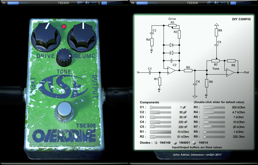Click the red LED indicator on the pedal
Viewport: 258px width, 165px height.
pyautogui.click(x=64, y=26)
